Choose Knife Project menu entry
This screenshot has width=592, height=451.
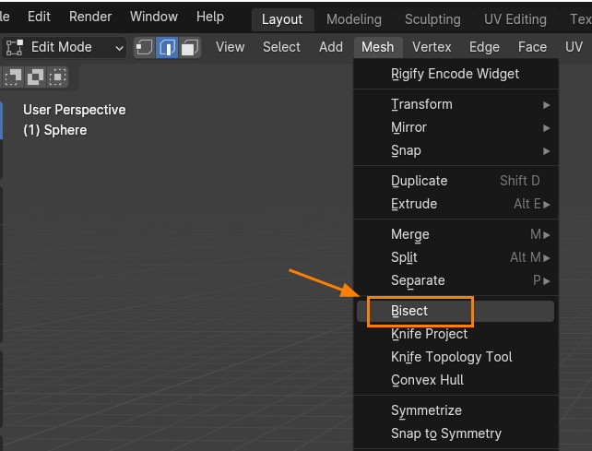pyautogui.click(x=456, y=334)
